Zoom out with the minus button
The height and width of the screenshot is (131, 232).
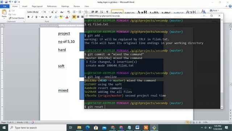click(210, 122)
